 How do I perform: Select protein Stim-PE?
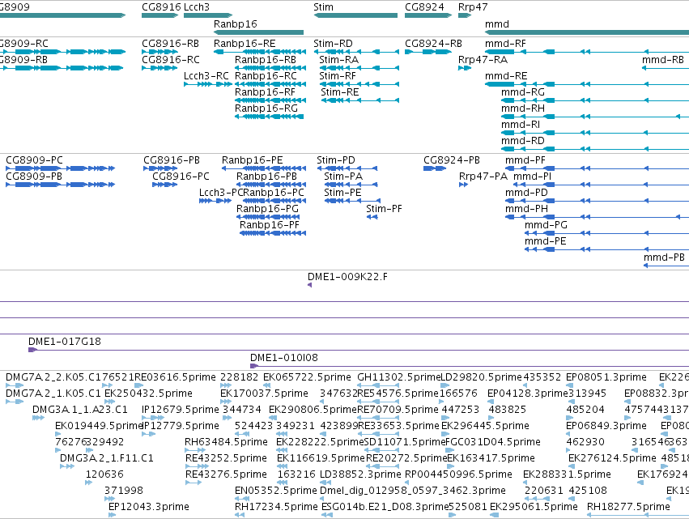click(x=351, y=201)
